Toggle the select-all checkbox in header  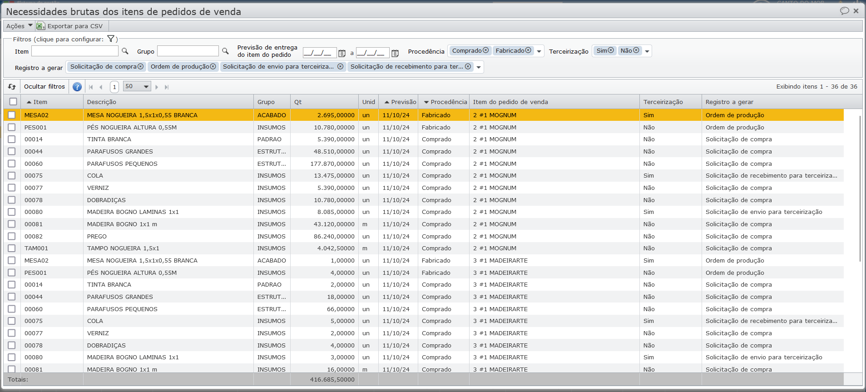13,102
